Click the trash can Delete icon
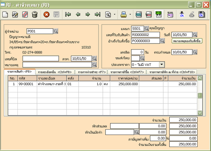The image size is (211, 151). 35,14
